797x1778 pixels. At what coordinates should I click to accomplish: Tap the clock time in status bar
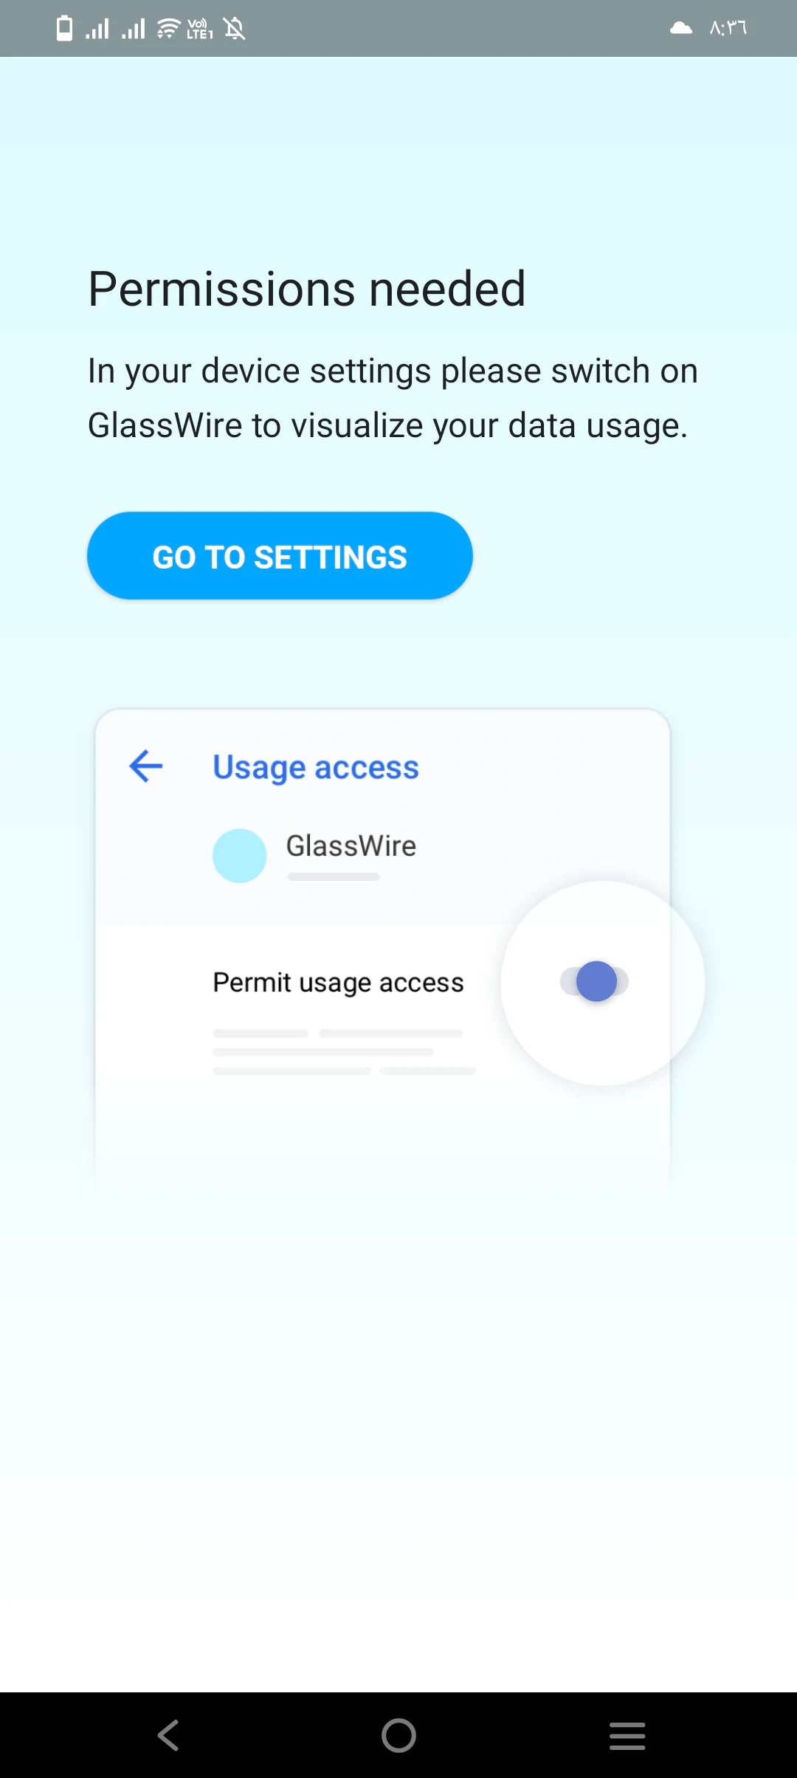coord(728,29)
